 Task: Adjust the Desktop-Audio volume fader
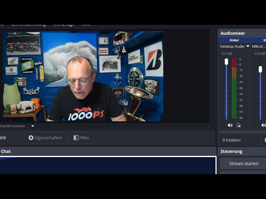tap(227, 62)
